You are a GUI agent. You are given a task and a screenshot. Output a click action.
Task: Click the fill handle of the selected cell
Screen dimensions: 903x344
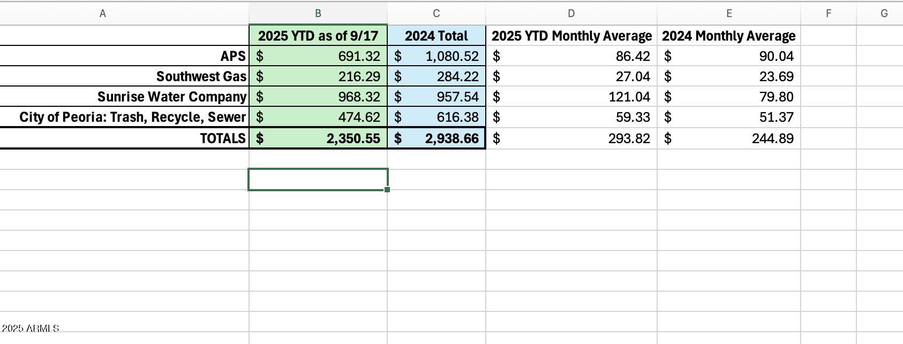click(387, 190)
